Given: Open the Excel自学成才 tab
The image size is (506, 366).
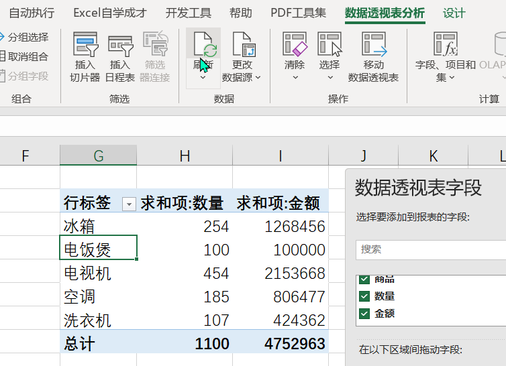Looking at the screenshot, I should 110,13.
